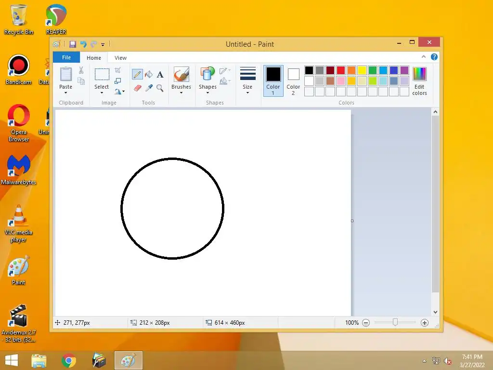This screenshot has width=493, height=370.
Task: Click the Resize icon in Image group
Action: (117, 81)
